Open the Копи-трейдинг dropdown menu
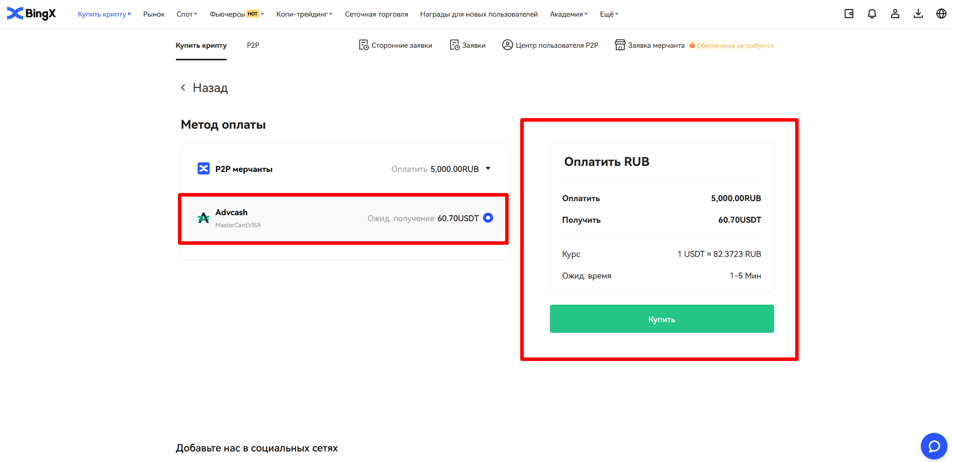The width and height of the screenshot is (953, 462). point(305,14)
